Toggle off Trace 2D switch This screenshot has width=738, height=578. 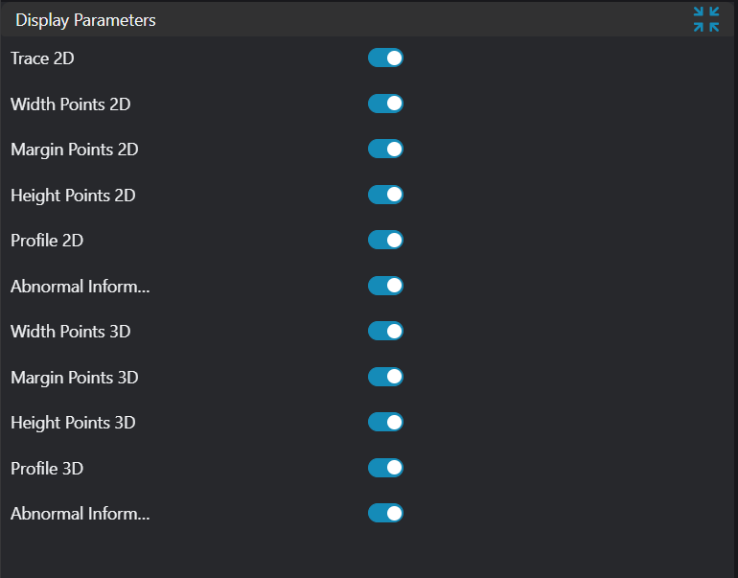[385, 58]
